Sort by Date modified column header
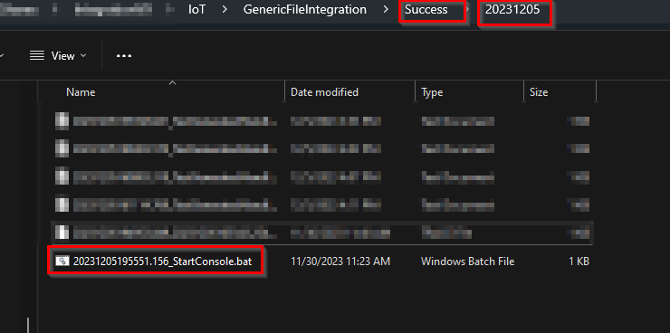This screenshot has height=333, width=670. 324,91
